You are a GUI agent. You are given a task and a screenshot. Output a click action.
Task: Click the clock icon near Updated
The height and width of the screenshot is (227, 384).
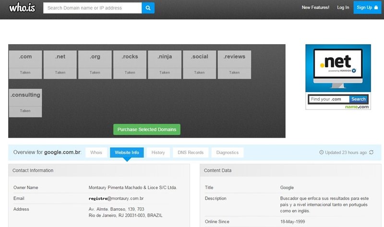[x=322, y=152]
